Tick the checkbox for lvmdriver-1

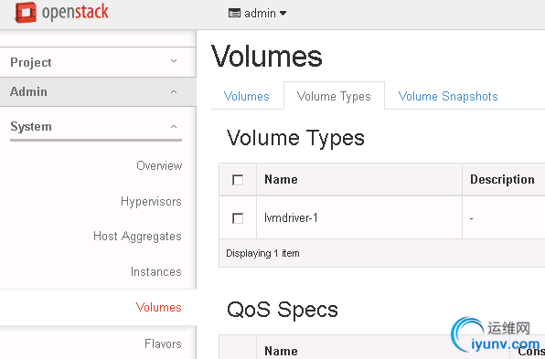238,218
